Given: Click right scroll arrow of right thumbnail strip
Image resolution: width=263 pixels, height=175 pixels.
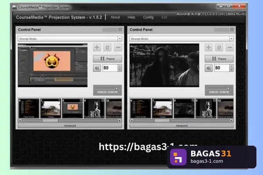Looking at the screenshot, I should [x=231, y=121].
